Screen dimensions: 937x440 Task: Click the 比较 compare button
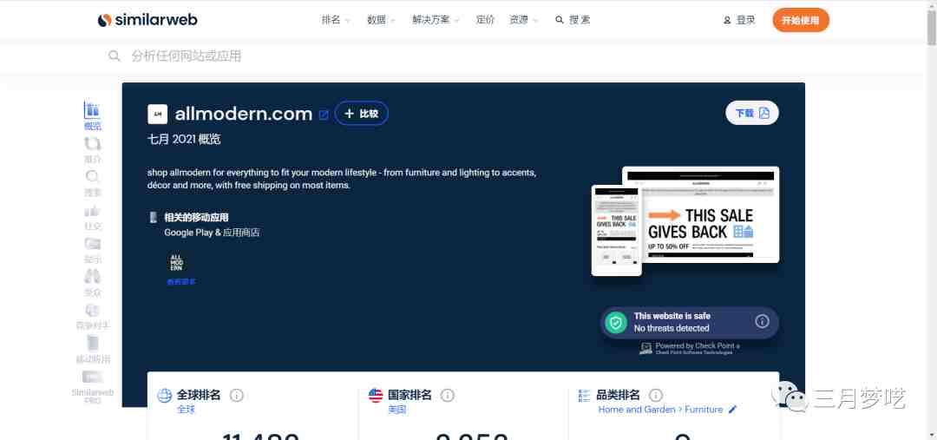click(x=362, y=114)
